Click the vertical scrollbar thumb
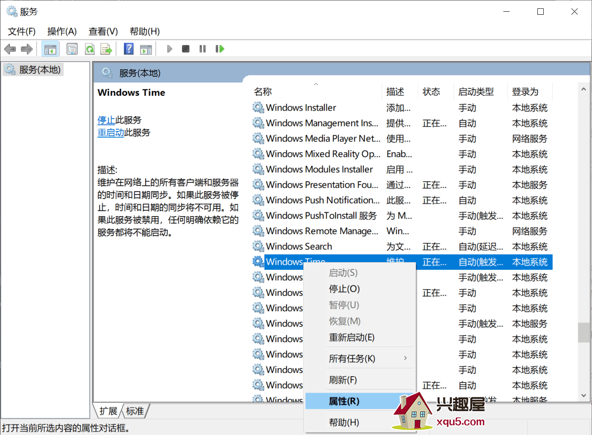 [x=584, y=333]
